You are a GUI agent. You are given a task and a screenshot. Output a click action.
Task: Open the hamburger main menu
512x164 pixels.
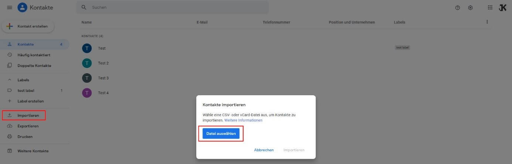click(10, 7)
